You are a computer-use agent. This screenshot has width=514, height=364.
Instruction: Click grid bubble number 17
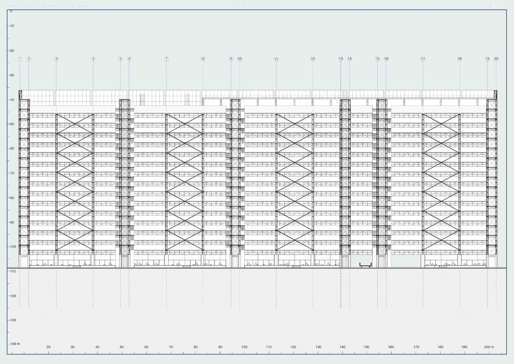click(423, 59)
